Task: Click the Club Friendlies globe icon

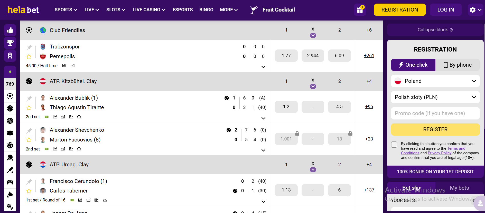Action: [43, 30]
